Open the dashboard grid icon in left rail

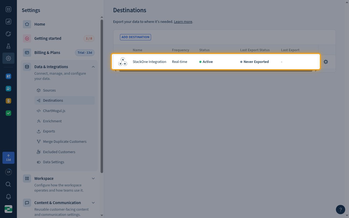point(8,10)
